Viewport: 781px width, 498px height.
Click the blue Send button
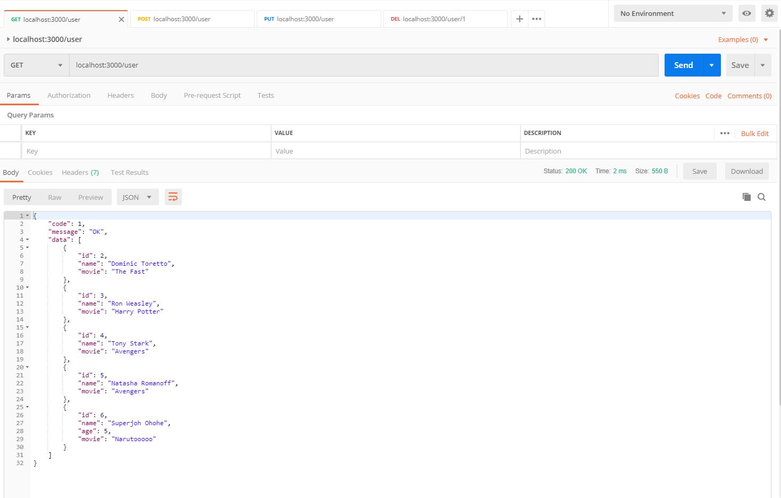click(684, 65)
